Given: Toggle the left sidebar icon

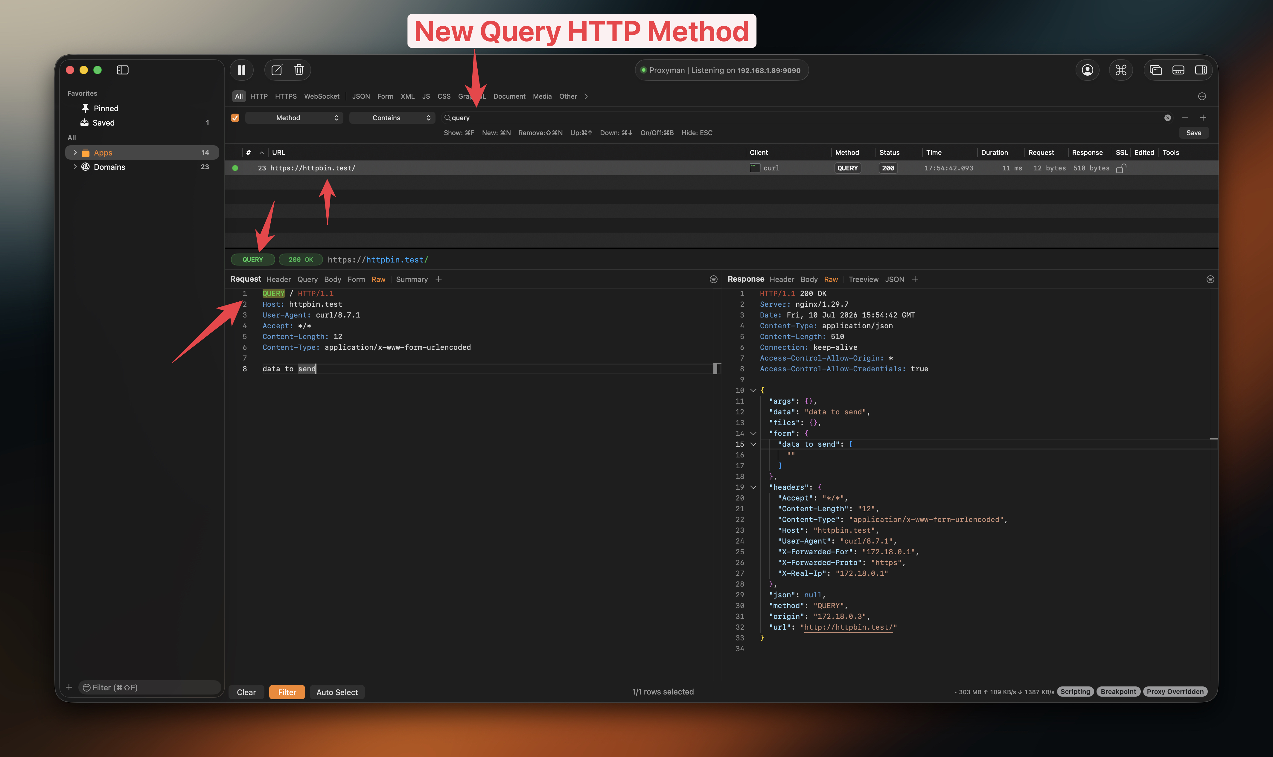Looking at the screenshot, I should tap(122, 70).
